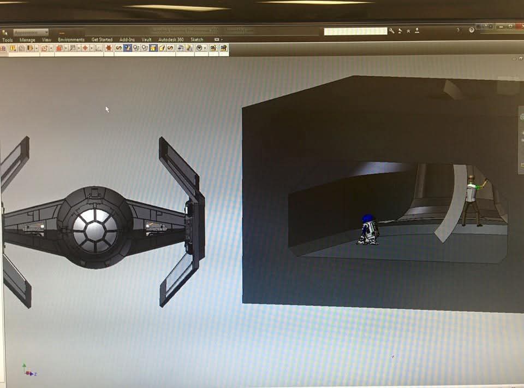The width and height of the screenshot is (524, 388).
Task: Click the magnifier zoom toolbar icon
Action: pyautogui.click(x=73, y=49)
